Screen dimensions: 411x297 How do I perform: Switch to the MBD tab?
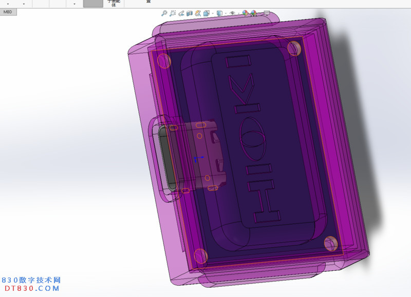tap(8, 12)
